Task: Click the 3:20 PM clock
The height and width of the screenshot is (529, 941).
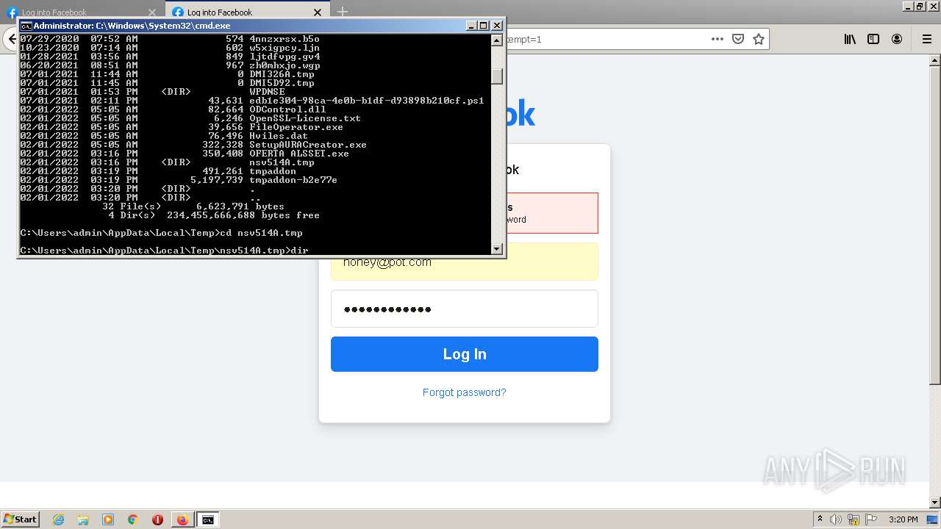Action: [903, 519]
